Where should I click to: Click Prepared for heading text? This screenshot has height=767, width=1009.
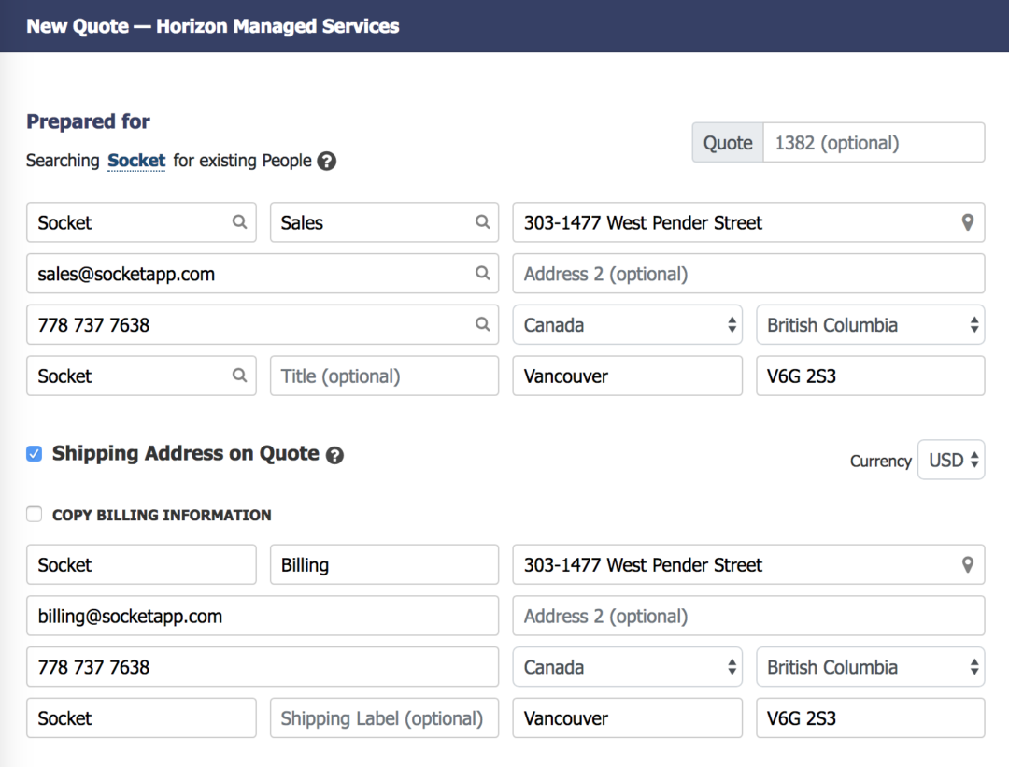[88, 121]
